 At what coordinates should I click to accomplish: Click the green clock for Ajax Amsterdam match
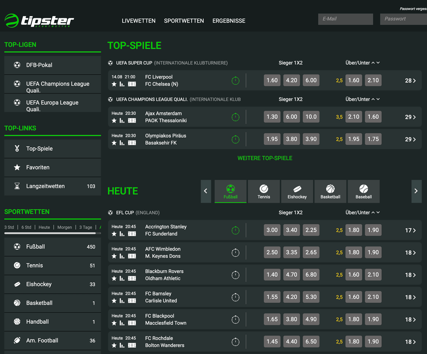tap(236, 117)
